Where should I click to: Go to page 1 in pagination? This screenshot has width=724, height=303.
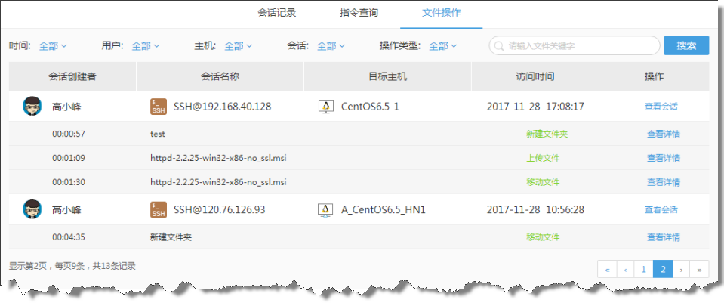coord(642,269)
